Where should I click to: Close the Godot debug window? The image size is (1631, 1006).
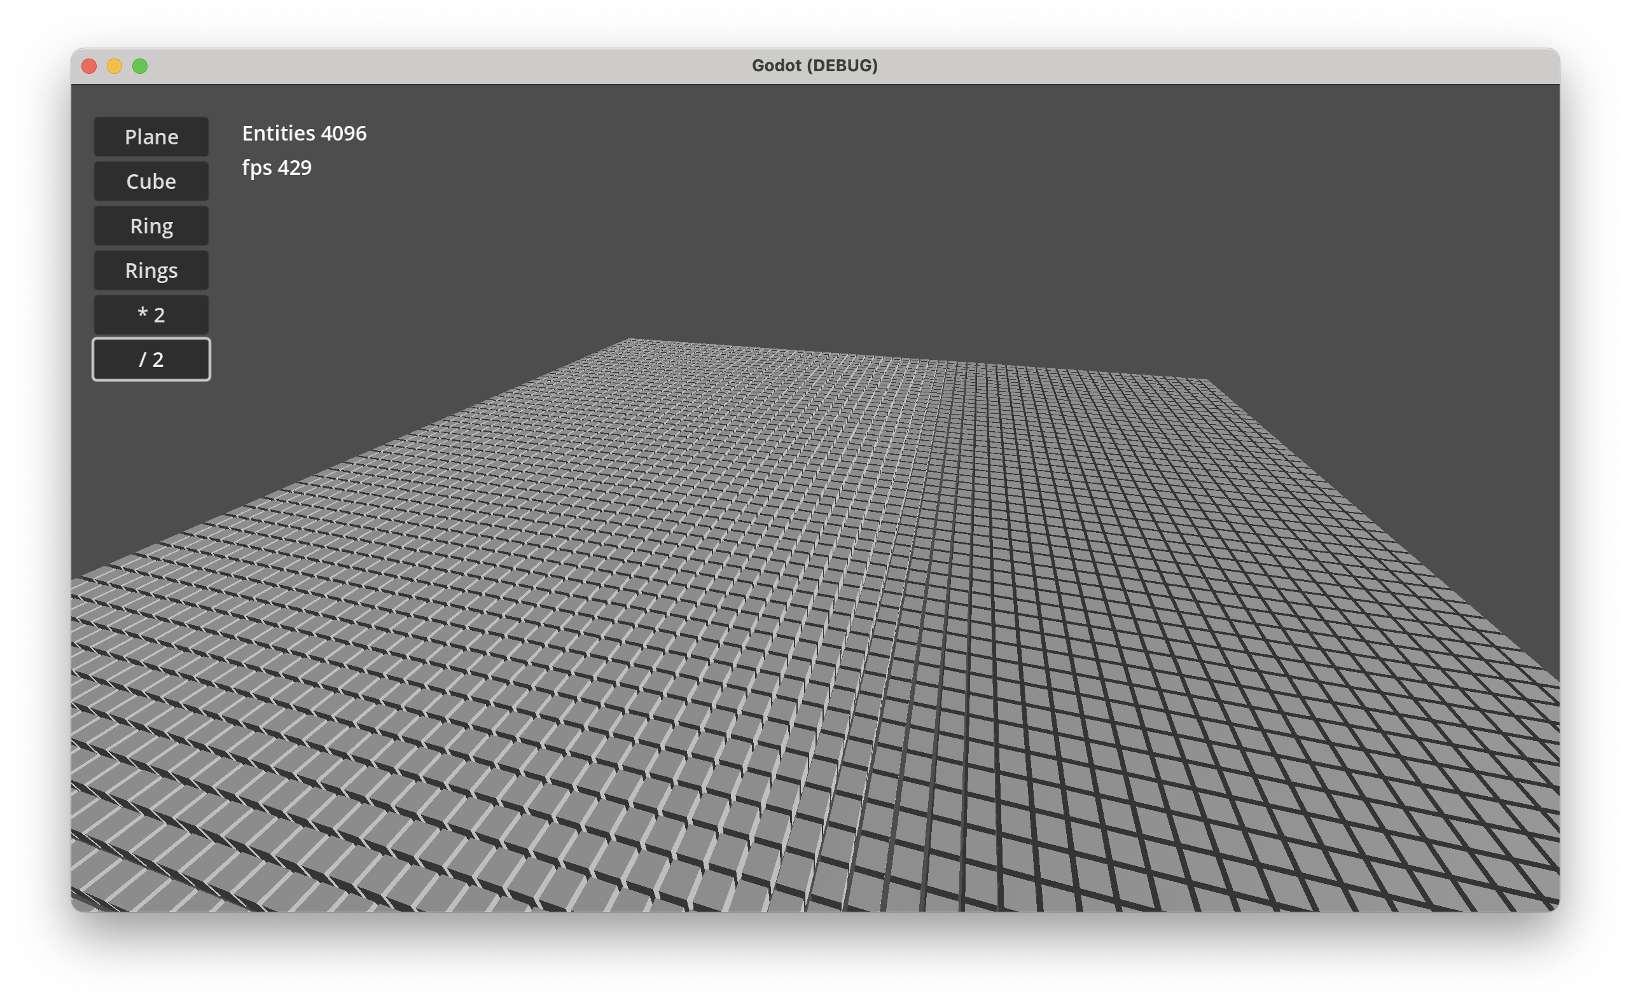click(x=89, y=66)
